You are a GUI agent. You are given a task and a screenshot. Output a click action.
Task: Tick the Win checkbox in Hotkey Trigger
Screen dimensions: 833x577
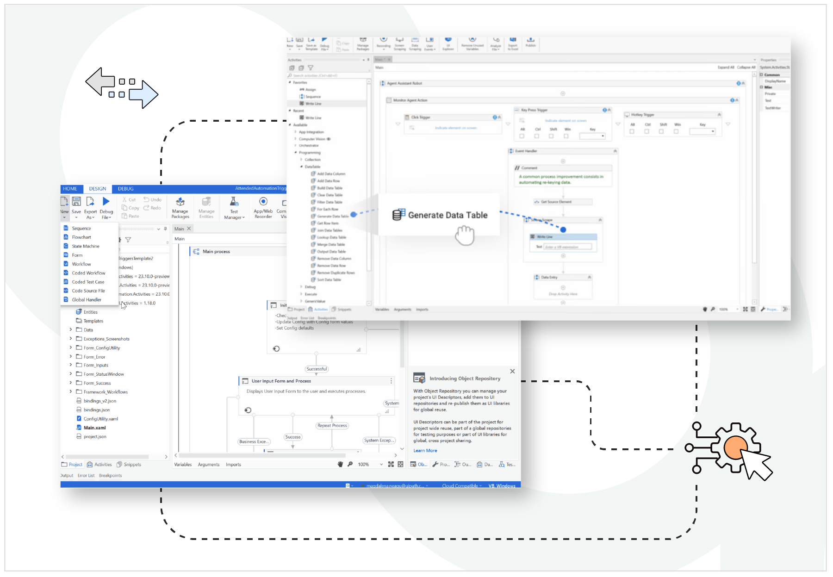(x=676, y=131)
